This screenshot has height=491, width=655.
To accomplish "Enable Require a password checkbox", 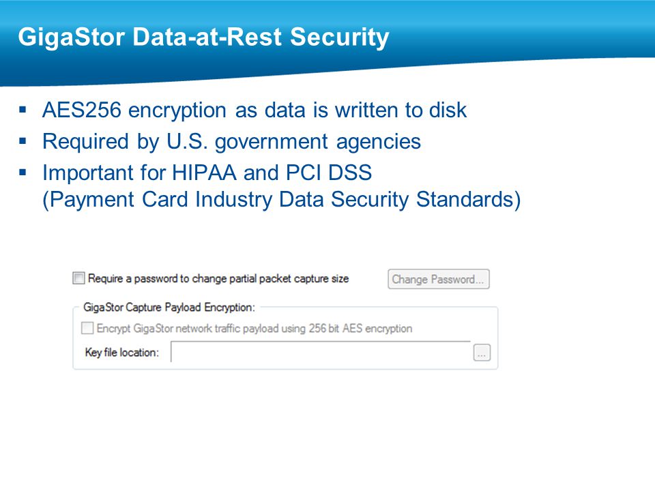I will pyautogui.click(x=78, y=278).
